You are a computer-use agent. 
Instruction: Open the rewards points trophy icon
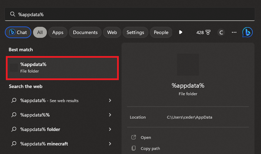click(x=208, y=32)
